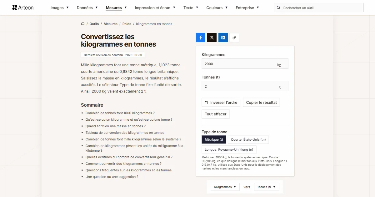Click the Type de tonne label
Viewport: 375px width, 197px height.
[214, 132]
